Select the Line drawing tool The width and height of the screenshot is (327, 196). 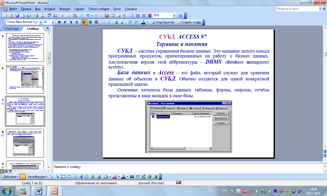(51, 177)
